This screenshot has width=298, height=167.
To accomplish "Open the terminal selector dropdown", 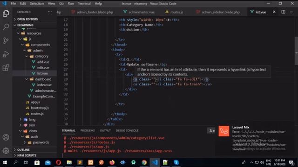I will pos(211,130).
